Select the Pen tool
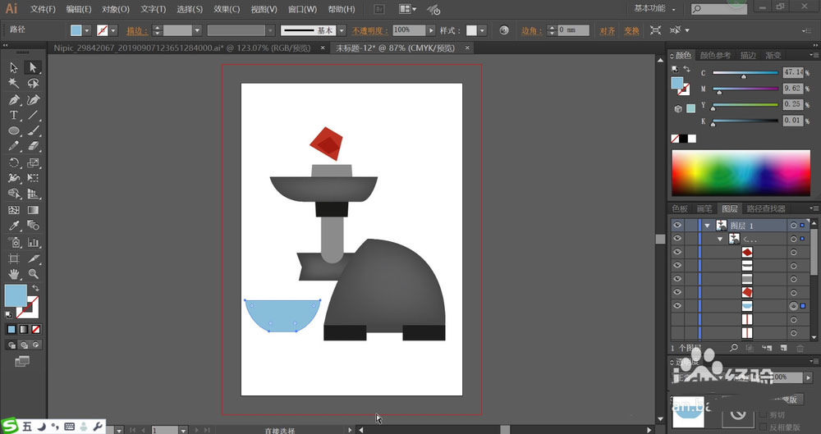The image size is (821, 434). pos(14,99)
